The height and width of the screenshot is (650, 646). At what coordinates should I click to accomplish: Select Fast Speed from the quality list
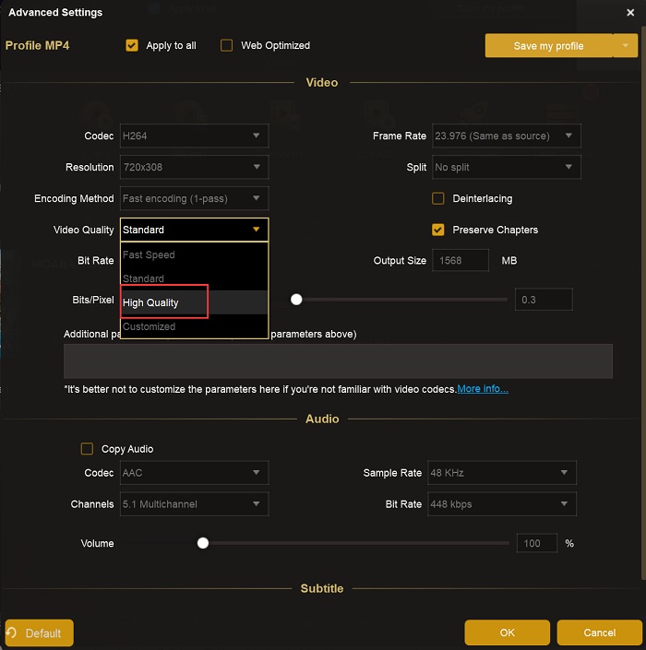click(194, 254)
